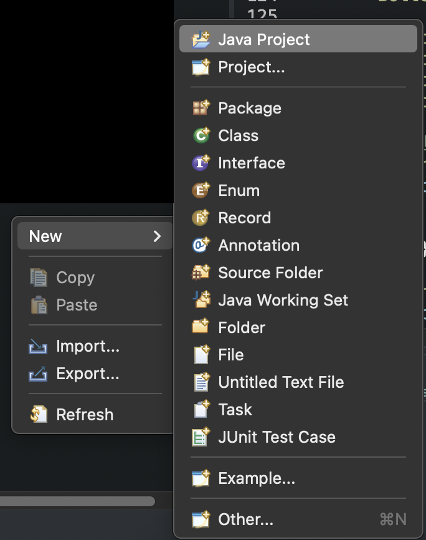The image size is (426, 540).
Task: Click the Refresh icon
Action: [x=38, y=414]
